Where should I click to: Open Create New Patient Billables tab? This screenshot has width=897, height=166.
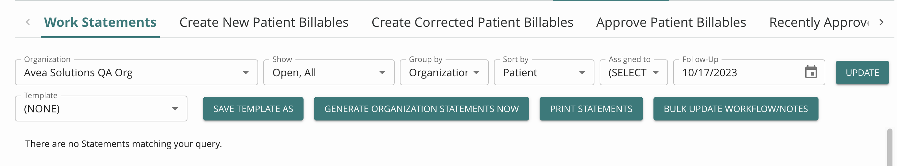coord(264,23)
